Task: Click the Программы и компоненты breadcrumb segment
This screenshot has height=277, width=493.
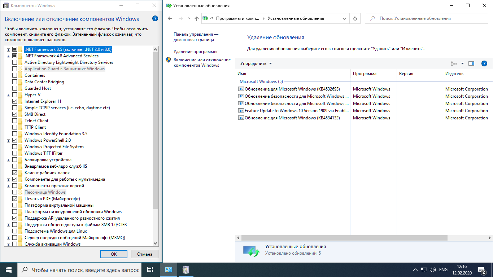Action: [x=237, y=18]
